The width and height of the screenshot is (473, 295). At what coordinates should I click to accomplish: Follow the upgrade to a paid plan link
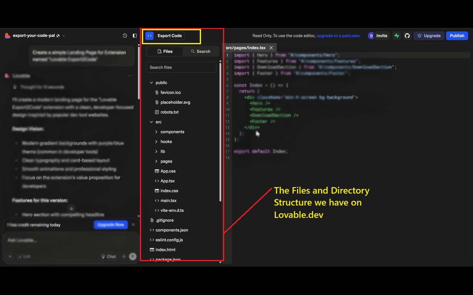[x=338, y=36]
